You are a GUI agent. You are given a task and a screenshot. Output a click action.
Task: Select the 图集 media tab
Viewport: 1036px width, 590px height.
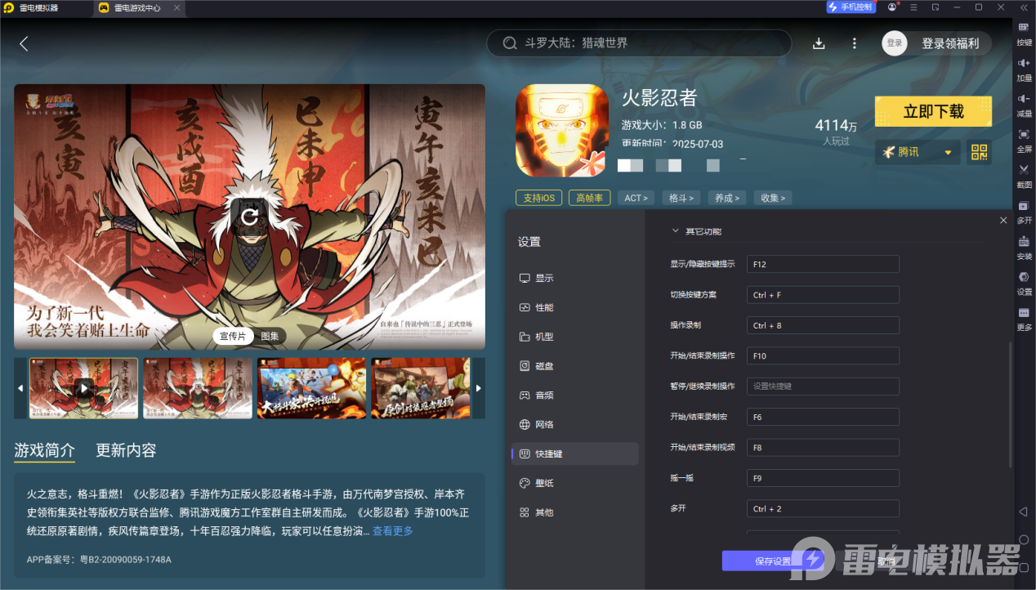(270, 336)
